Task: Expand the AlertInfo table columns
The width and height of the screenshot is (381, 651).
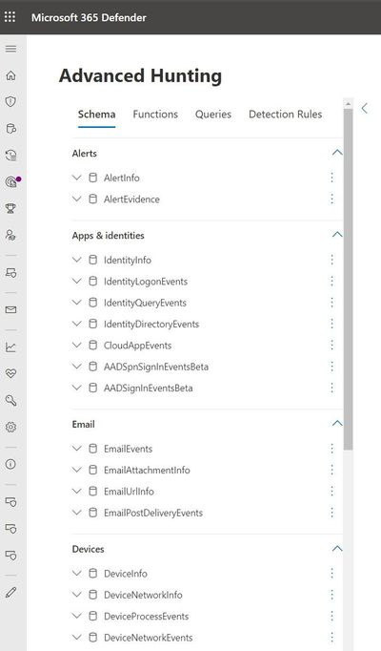Action: pos(76,178)
